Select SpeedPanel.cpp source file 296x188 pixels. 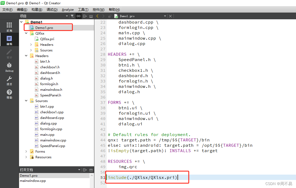click(53, 146)
